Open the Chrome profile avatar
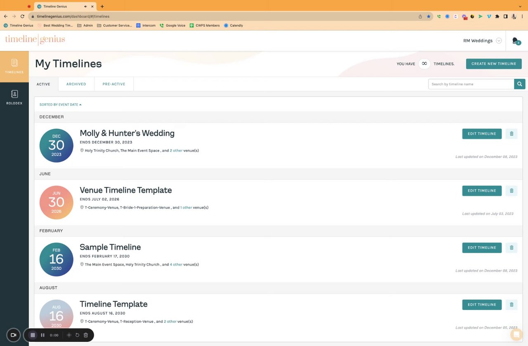 (x=514, y=16)
